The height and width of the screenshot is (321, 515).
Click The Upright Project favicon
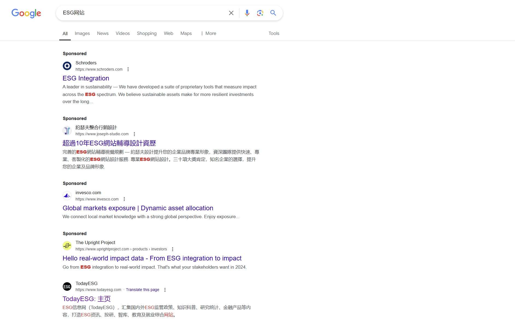67,246
